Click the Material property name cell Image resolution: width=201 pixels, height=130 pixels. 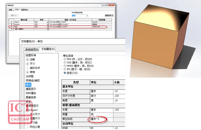tap(24, 24)
